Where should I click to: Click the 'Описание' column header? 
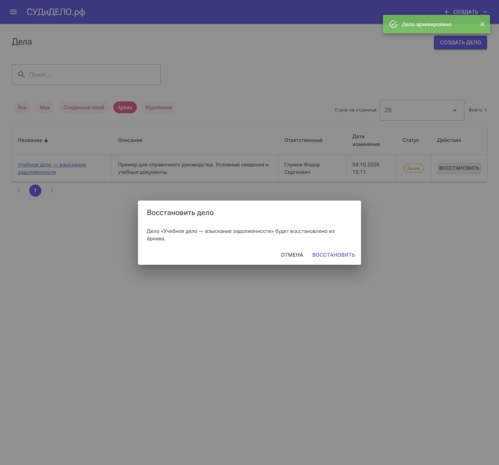click(x=130, y=140)
